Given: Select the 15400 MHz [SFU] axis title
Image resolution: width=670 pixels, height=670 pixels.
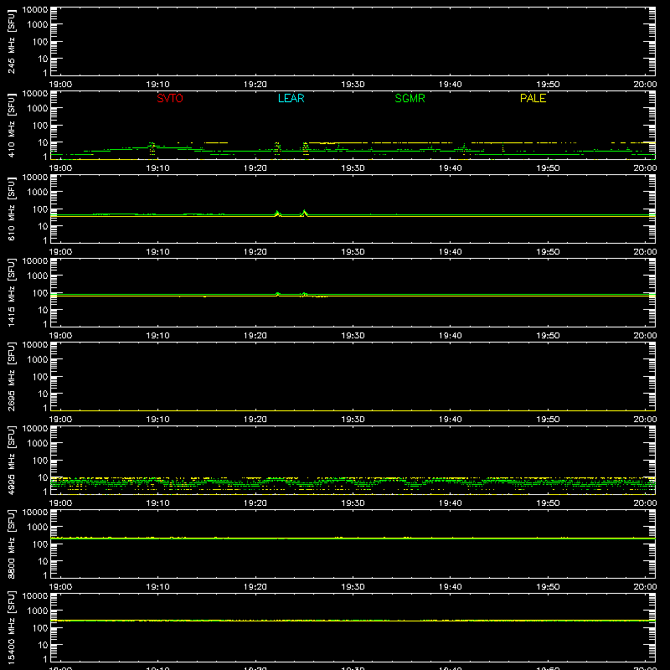Looking at the screenshot, I should point(11,627).
